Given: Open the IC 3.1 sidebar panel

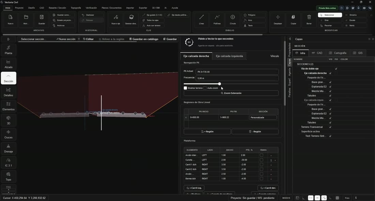Looking at the screenshot, I should [x=9, y=163].
